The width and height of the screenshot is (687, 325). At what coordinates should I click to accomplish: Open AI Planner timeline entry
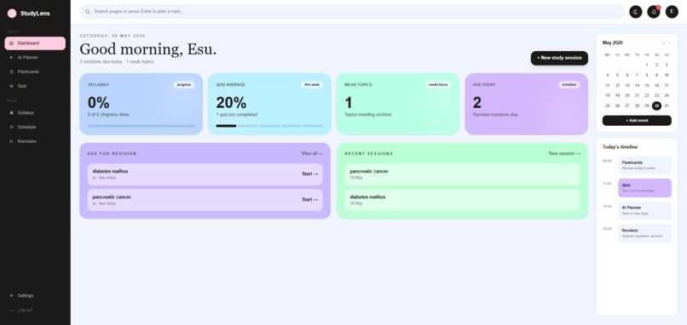[644, 211]
